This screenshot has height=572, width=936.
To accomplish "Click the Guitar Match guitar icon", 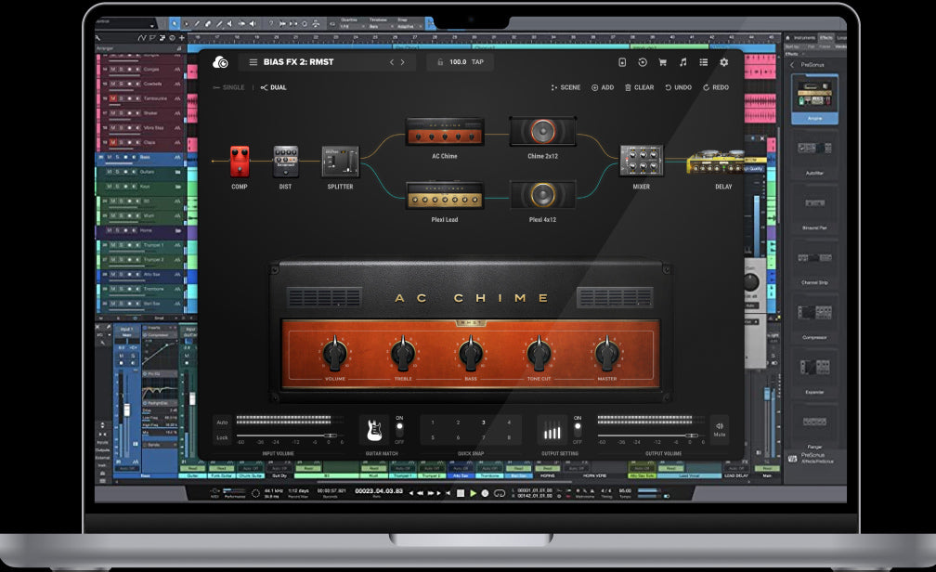I will coord(374,430).
